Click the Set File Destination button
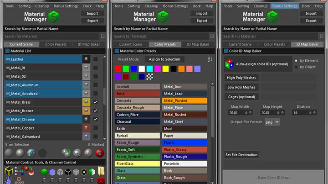Viewport: 328px width, 184px height. (241, 155)
